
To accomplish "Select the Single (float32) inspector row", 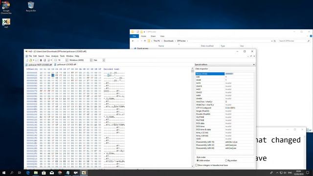I will click(224, 111).
